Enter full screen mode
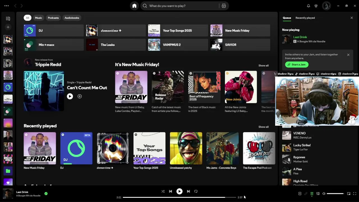The height and width of the screenshot is (202, 359). coord(355,194)
